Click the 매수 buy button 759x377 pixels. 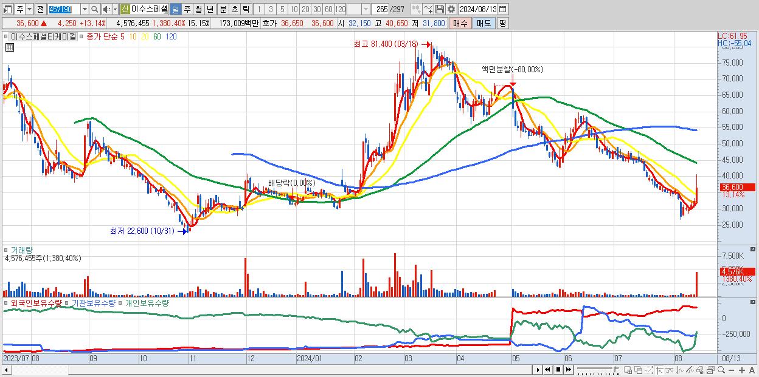tap(460, 23)
